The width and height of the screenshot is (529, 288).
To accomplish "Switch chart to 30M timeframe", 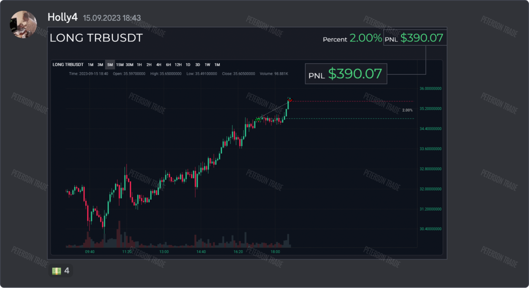I will click(130, 65).
